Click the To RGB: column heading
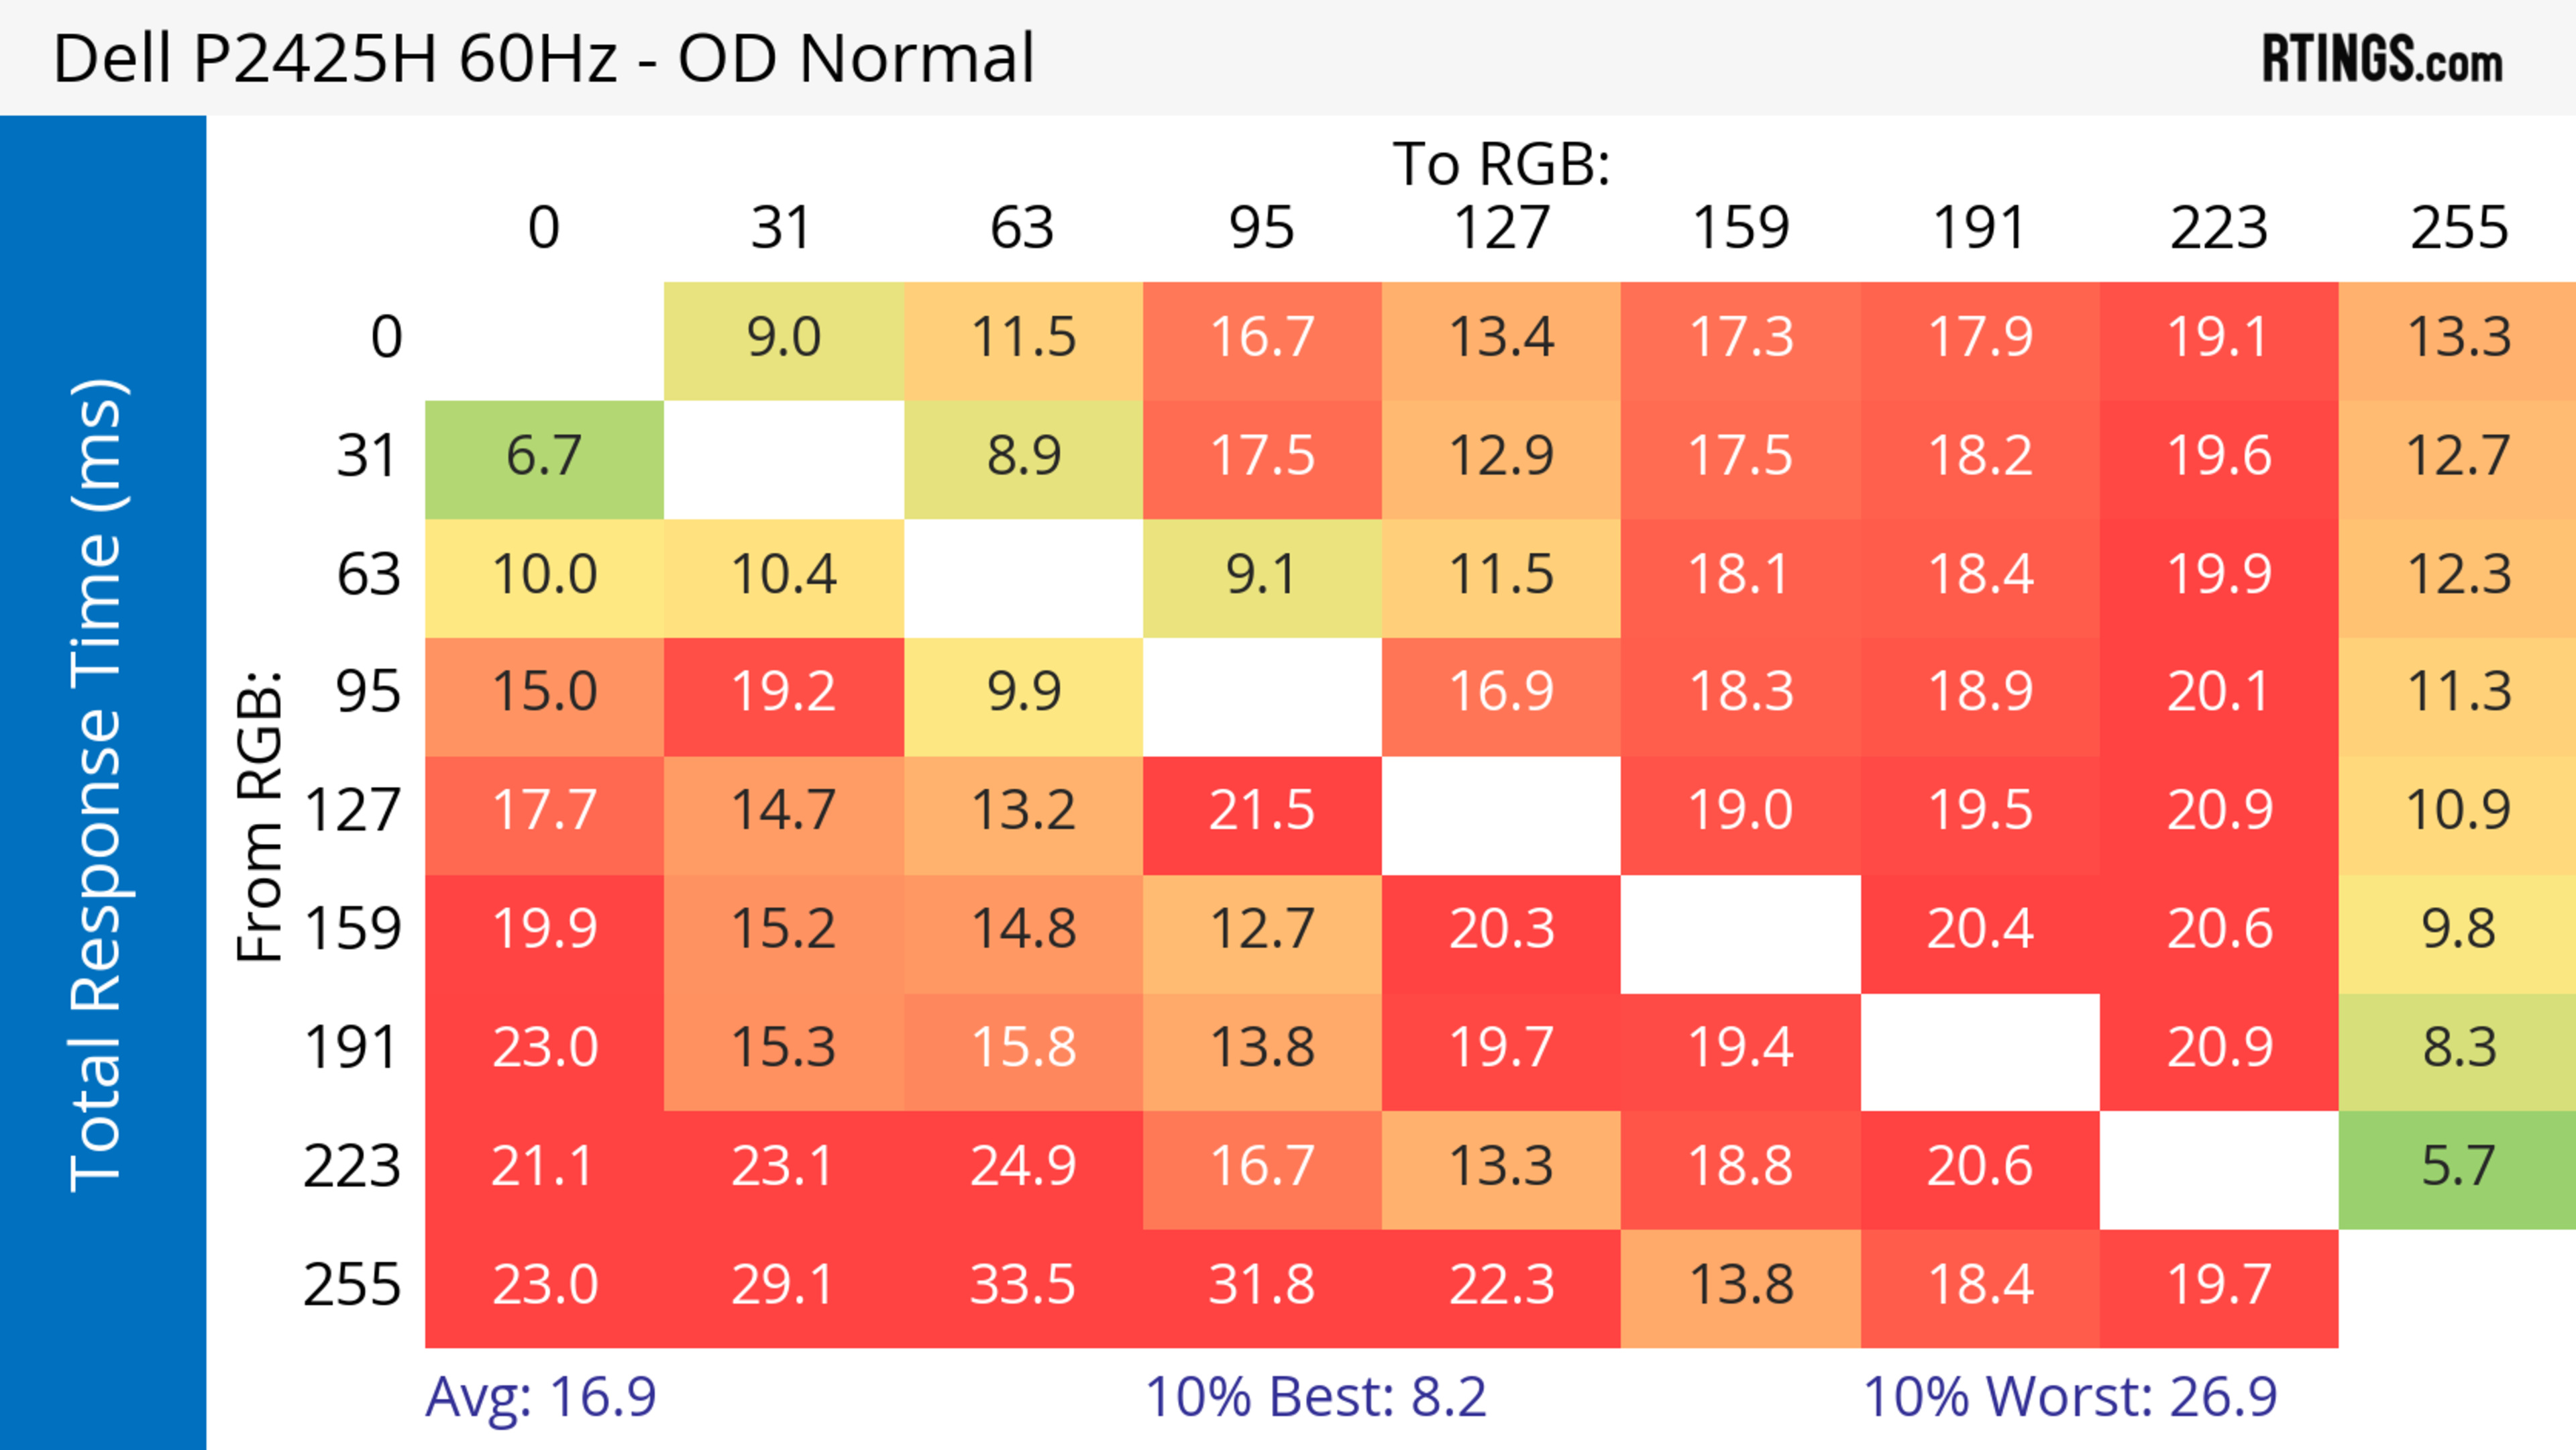Screen dimensions: 2576x1450 1501,165
